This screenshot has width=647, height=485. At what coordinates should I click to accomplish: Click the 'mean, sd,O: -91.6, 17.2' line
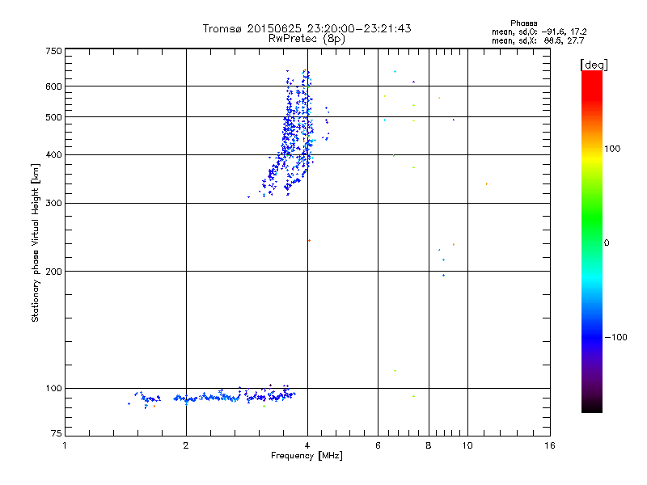(x=539, y=32)
